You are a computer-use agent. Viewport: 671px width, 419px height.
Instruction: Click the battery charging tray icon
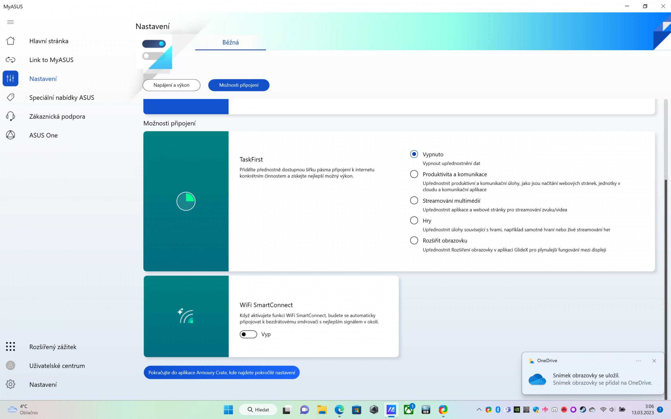pos(622,410)
